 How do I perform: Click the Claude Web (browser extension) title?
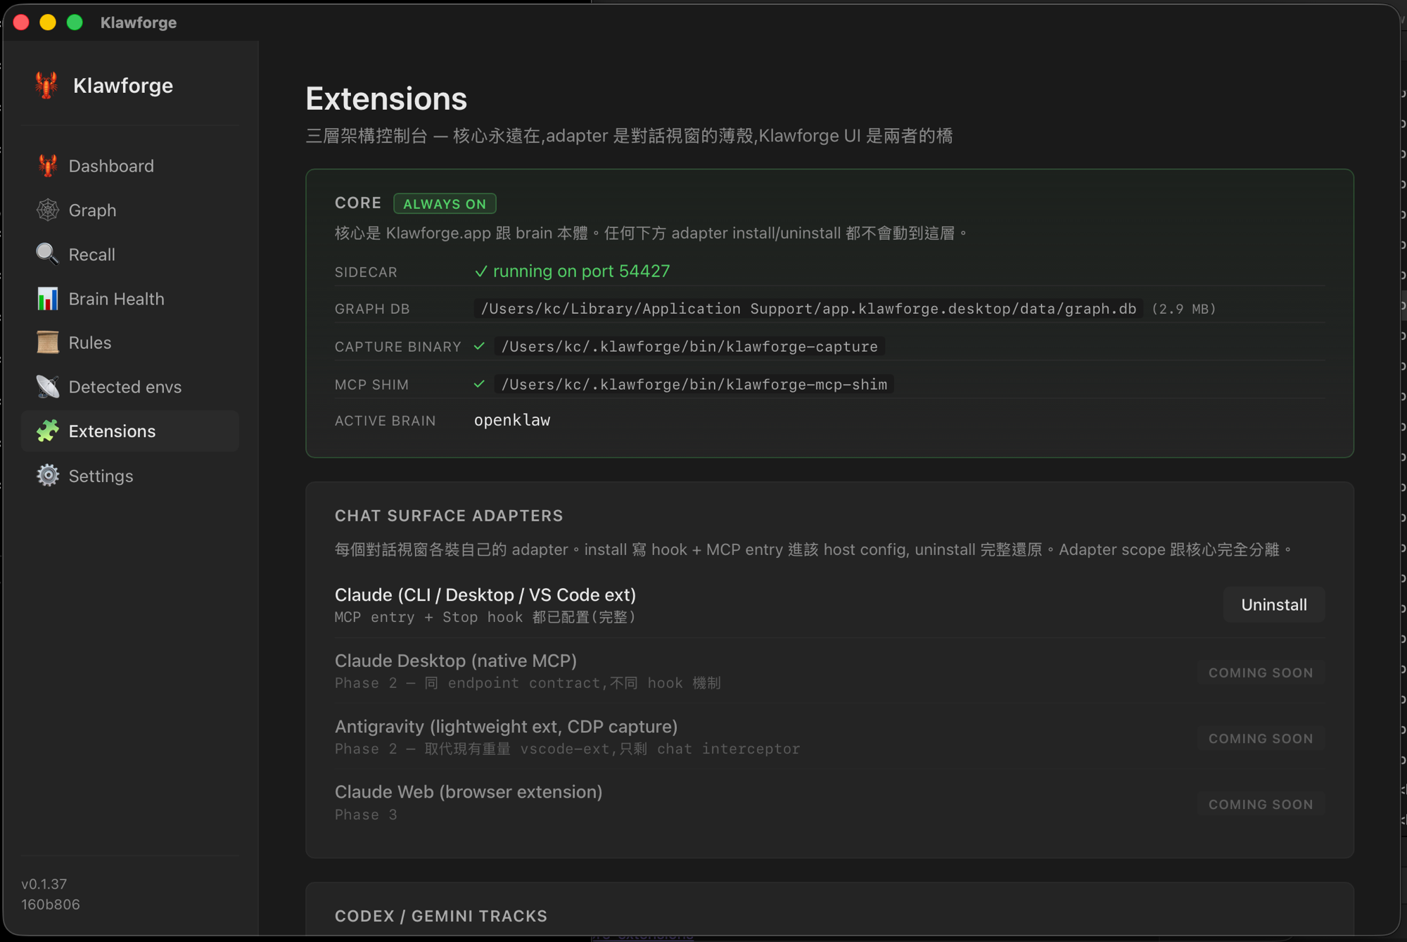(469, 792)
